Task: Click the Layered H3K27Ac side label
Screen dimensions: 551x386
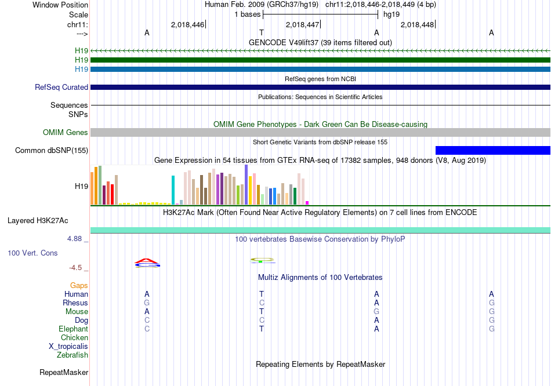Action: pos(38,221)
